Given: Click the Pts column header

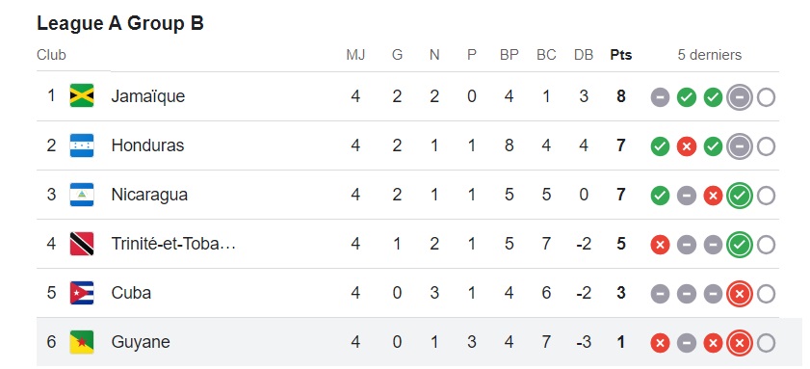Looking at the screenshot, I should click(621, 55).
